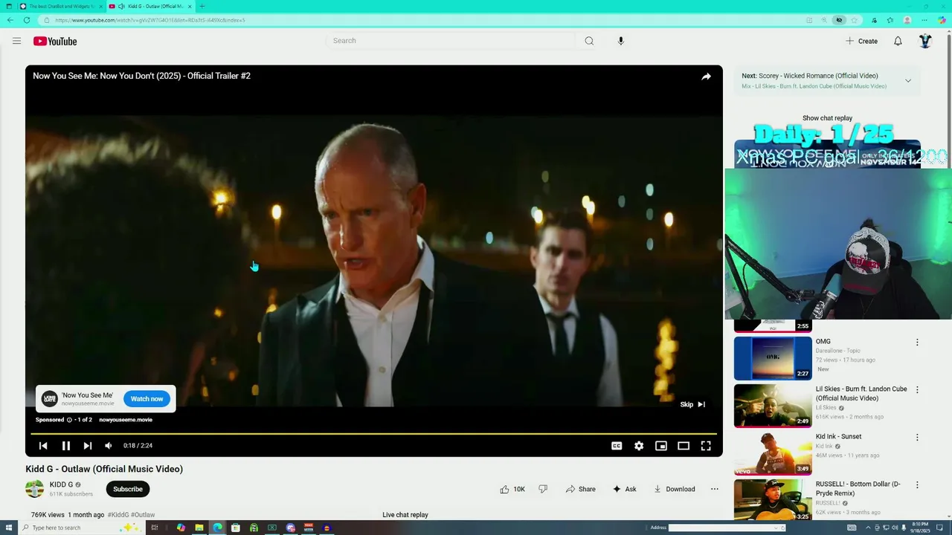Click the browser address bar URL
This screenshot has height=535, width=952.
pyautogui.click(x=149, y=20)
